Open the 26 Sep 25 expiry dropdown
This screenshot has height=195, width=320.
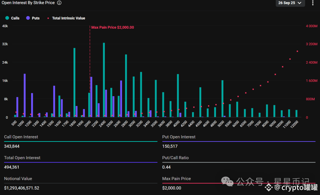290,3
